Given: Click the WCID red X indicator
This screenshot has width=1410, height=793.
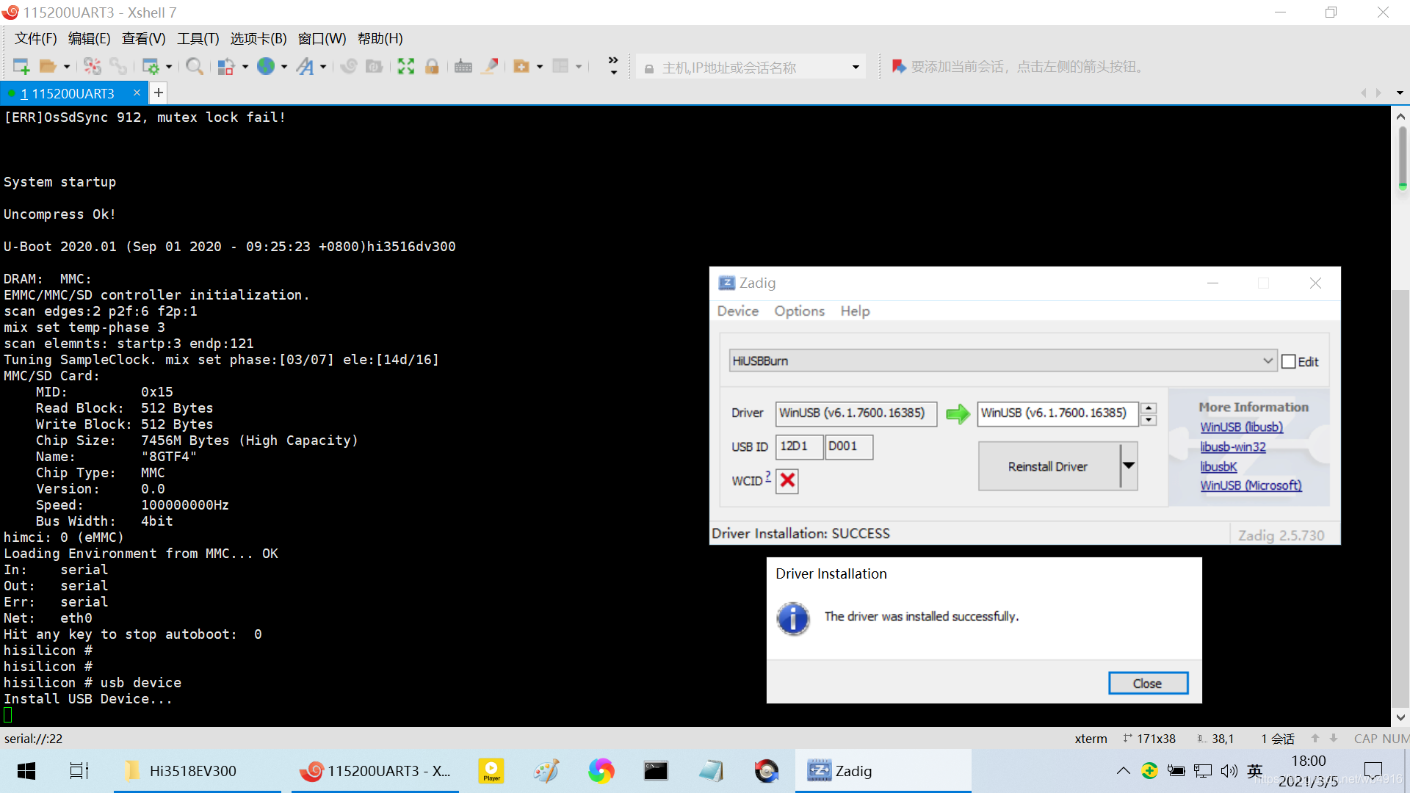Looking at the screenshot, I should pyautogui.click(x=787, y=481).
